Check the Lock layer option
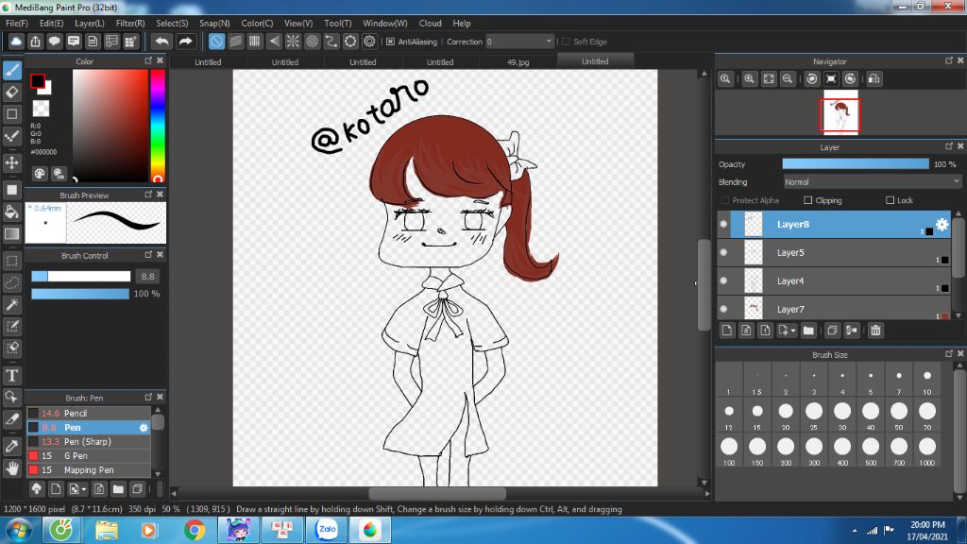This screenshot has height=544, width=967. [890, 200]
